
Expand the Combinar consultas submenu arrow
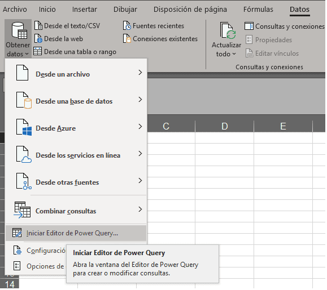click(141, 209)
